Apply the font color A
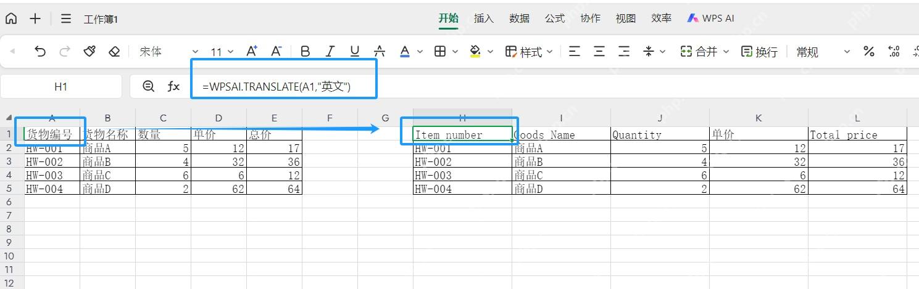This screenshot has height=289, width=919. pos(405,52)
